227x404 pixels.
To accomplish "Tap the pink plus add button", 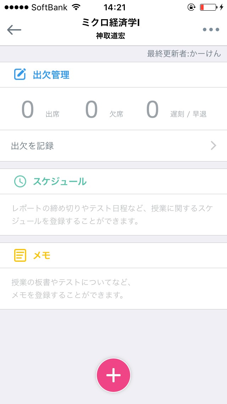I will 113,375.
